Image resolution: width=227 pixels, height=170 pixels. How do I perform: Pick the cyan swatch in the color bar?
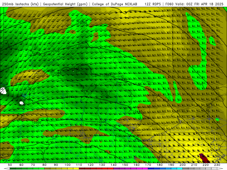pyautogui.click(x=180, y=169)
